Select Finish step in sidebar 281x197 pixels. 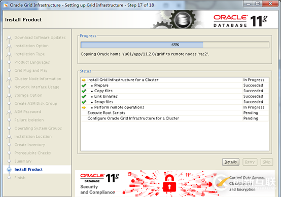(20, 178)
